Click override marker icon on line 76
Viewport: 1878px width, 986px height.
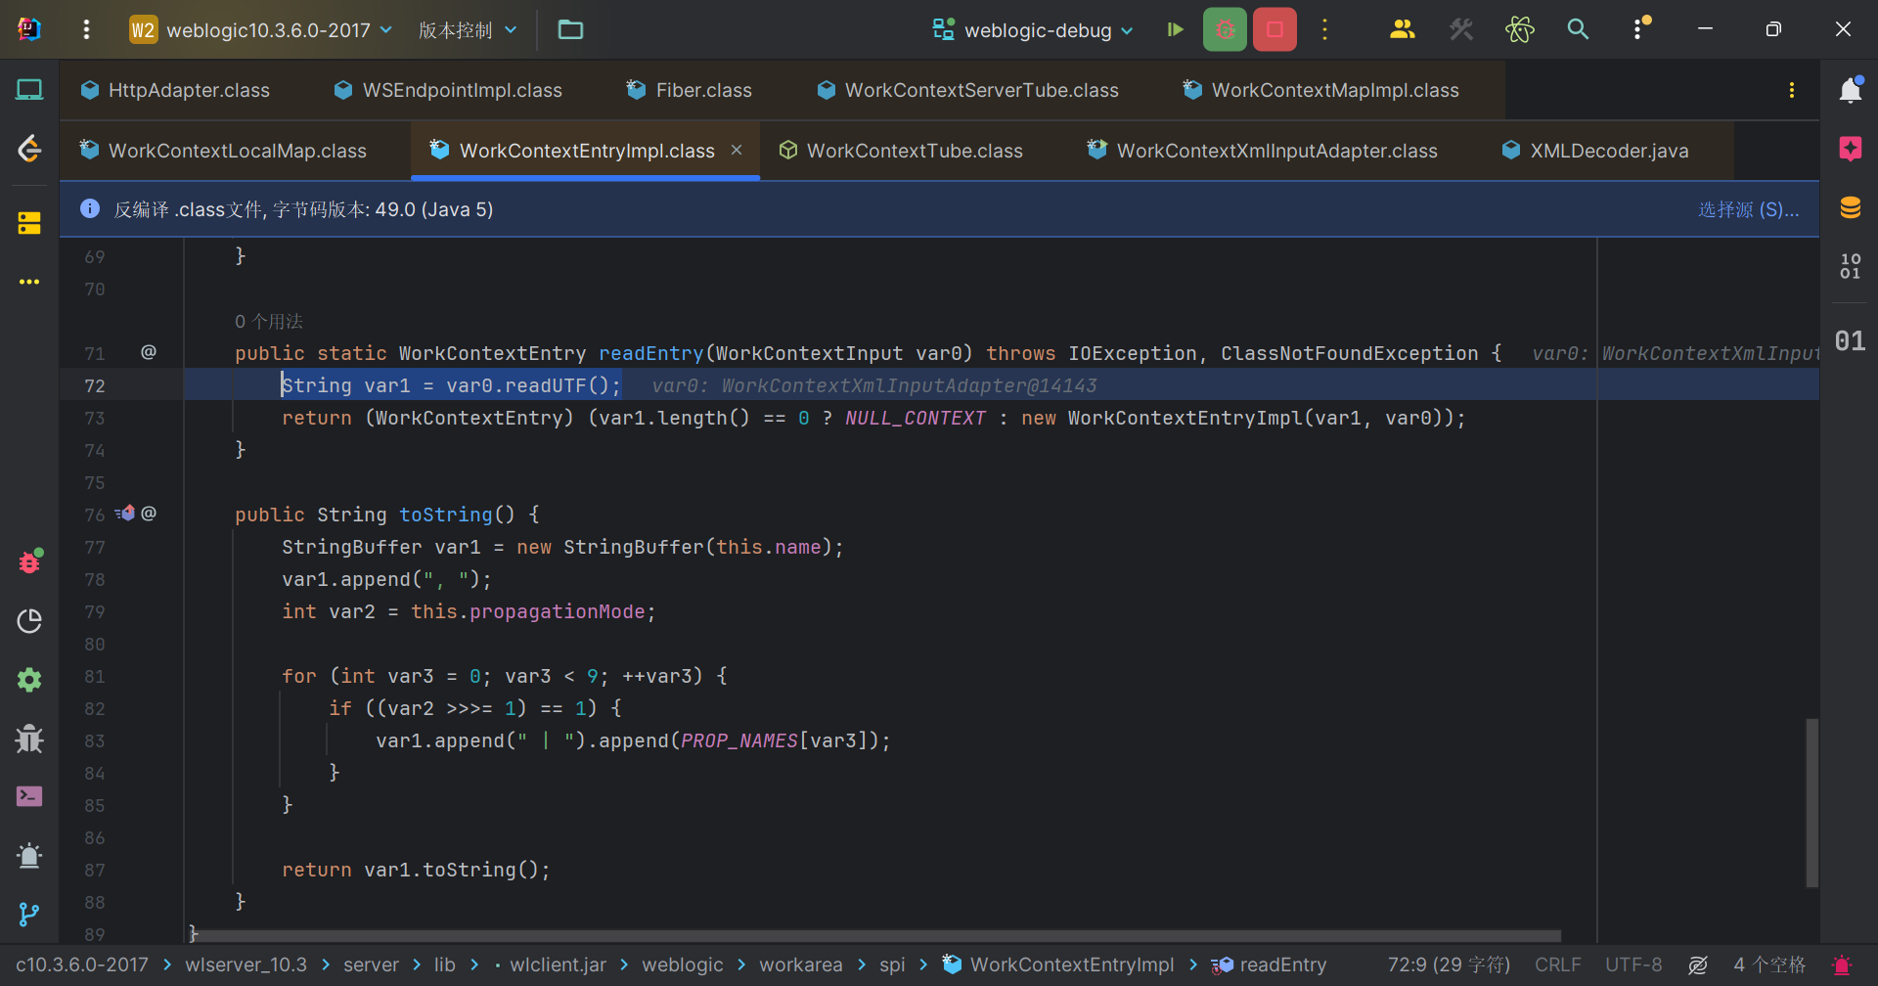[x=125, y=514]
